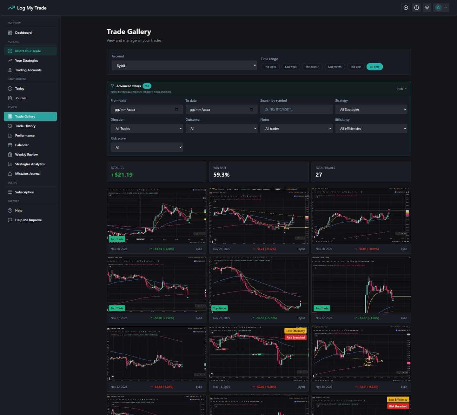Open the Direction dropdown set to All Trades
This screenshot has height=415, width=457.
(x=147, y=128)
